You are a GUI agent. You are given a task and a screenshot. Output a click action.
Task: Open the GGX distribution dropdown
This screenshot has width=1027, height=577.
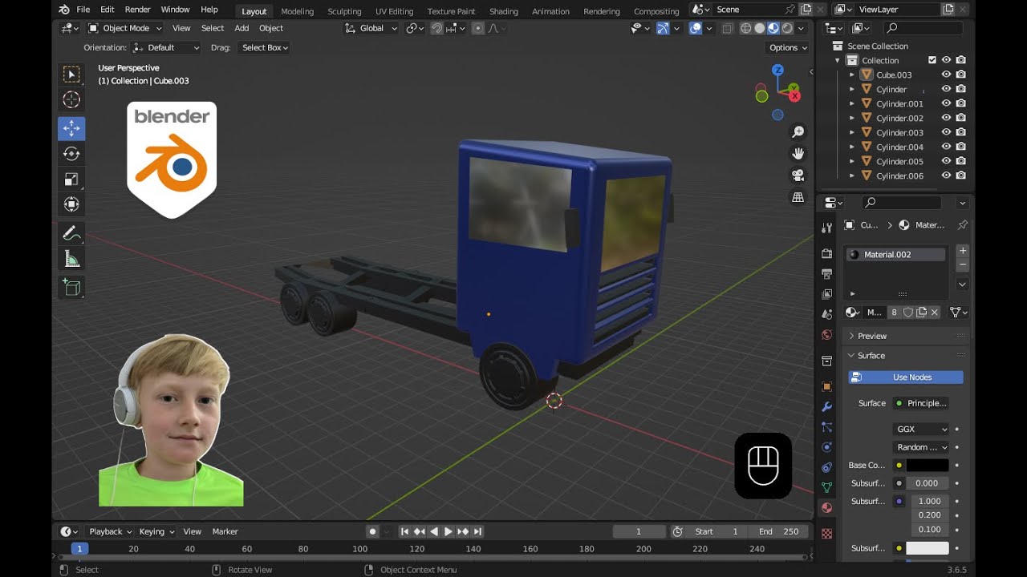click(921, 429)
